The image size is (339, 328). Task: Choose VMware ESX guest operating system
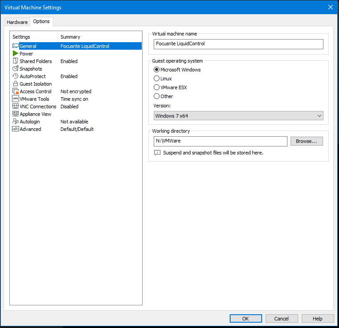pos(156,87)
